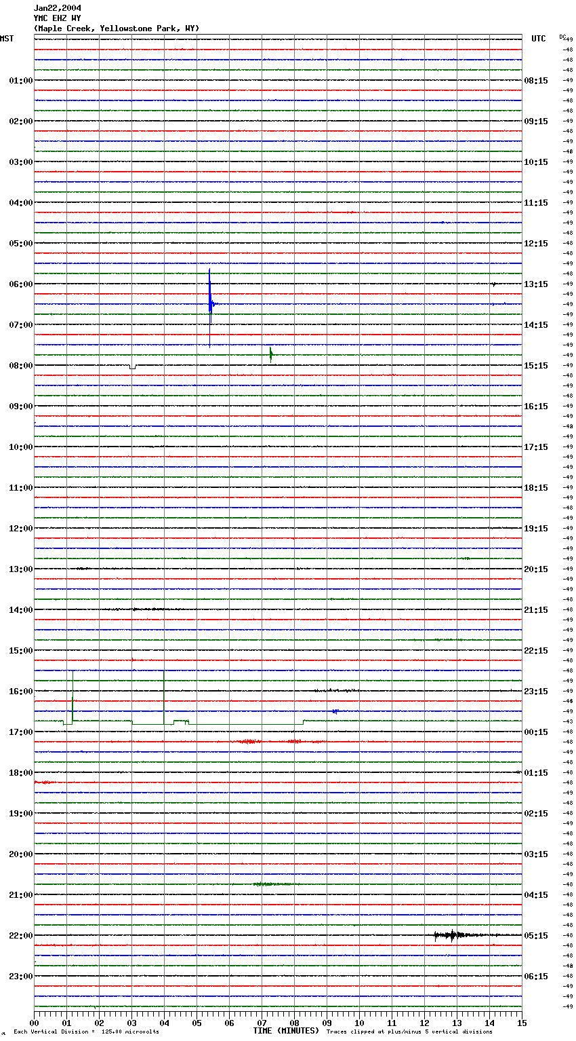Select the 07:00 MST time label
Viewport: 576px width, 1041px height.
click(x=21, y=325)
